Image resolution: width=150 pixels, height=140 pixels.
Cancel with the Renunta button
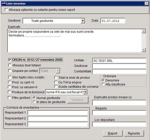[134, 133]
